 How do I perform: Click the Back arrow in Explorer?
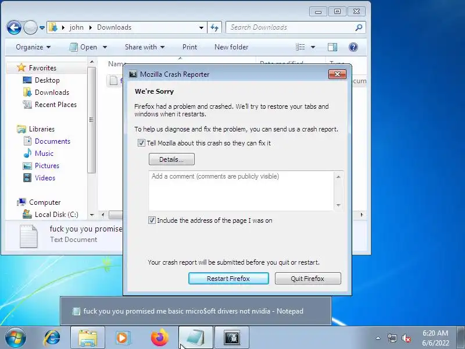pos(14,27)
